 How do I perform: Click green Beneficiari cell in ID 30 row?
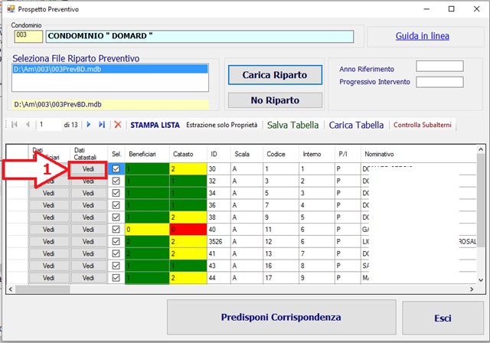coord(147,169)
